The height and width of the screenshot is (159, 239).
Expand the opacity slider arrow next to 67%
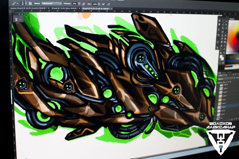pos(79,4)
